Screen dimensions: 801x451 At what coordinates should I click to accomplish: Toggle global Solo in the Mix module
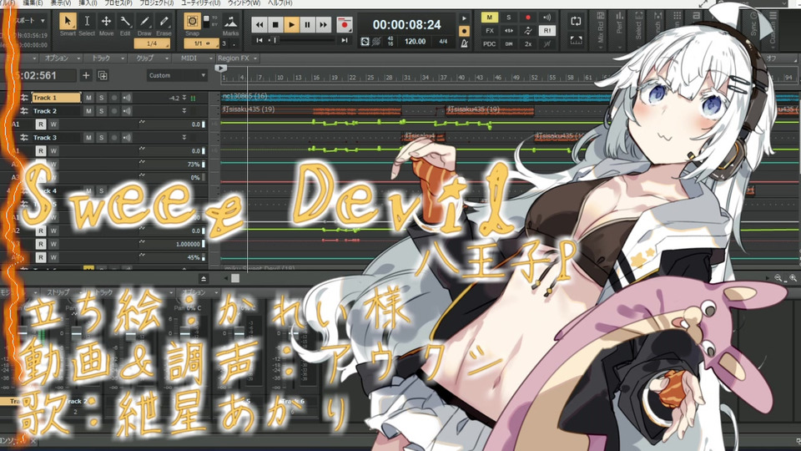(508, 18)
